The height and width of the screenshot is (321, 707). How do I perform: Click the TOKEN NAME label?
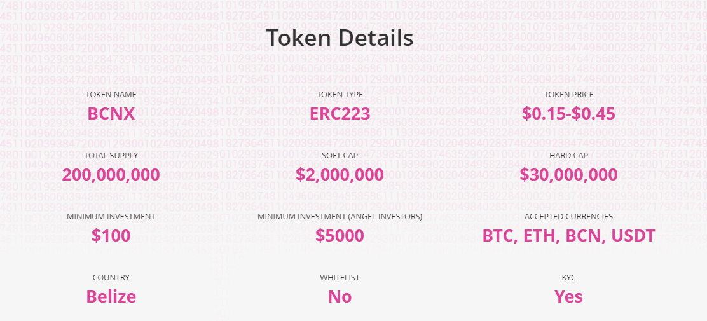click(111, 95)
